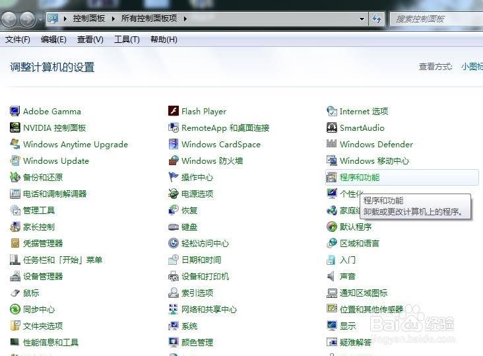Open the 帮助(H) menu

(x=164, y=40)
